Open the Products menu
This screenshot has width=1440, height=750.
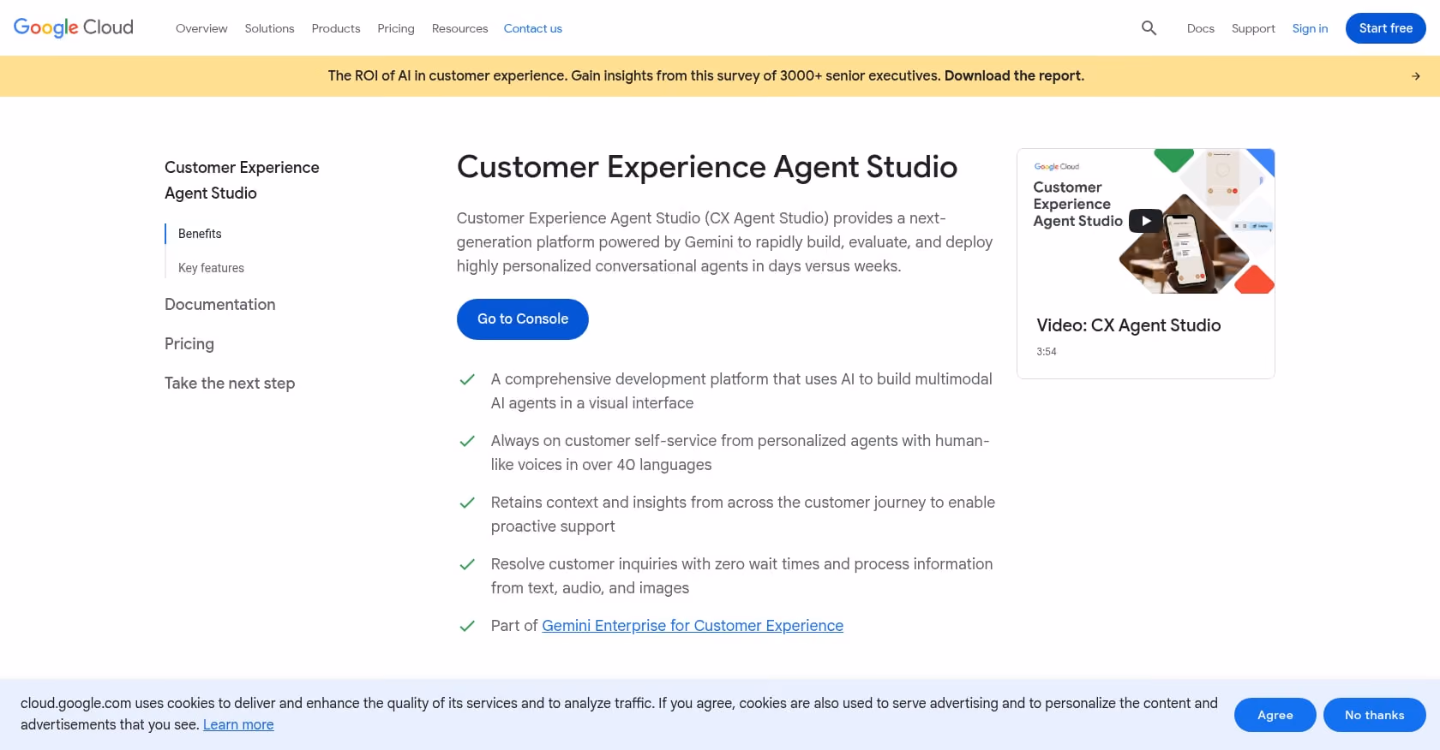336,28
